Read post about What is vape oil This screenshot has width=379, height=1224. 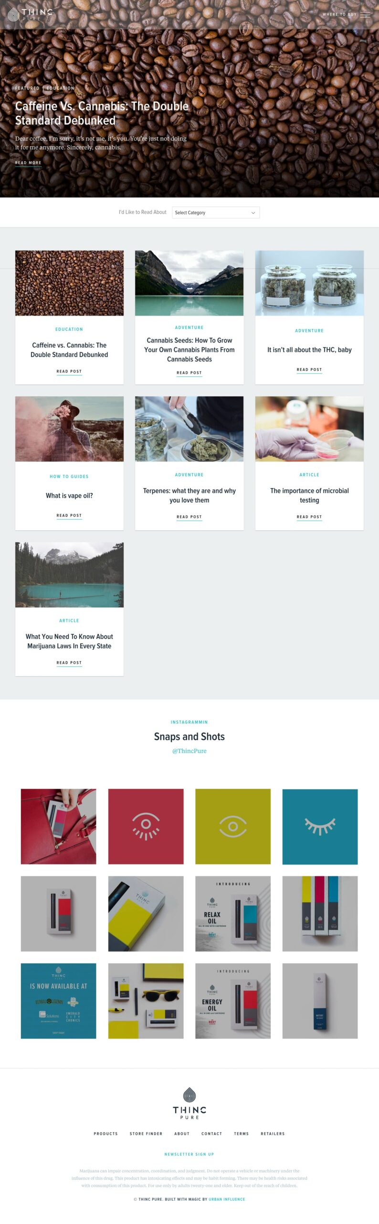69,516
